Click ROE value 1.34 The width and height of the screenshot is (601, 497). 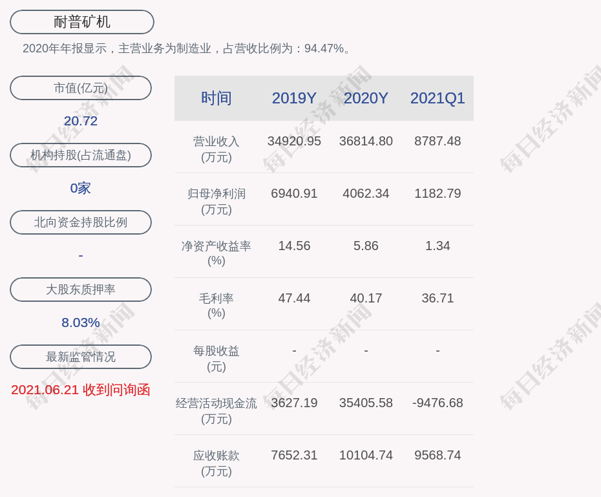point(438,246)
